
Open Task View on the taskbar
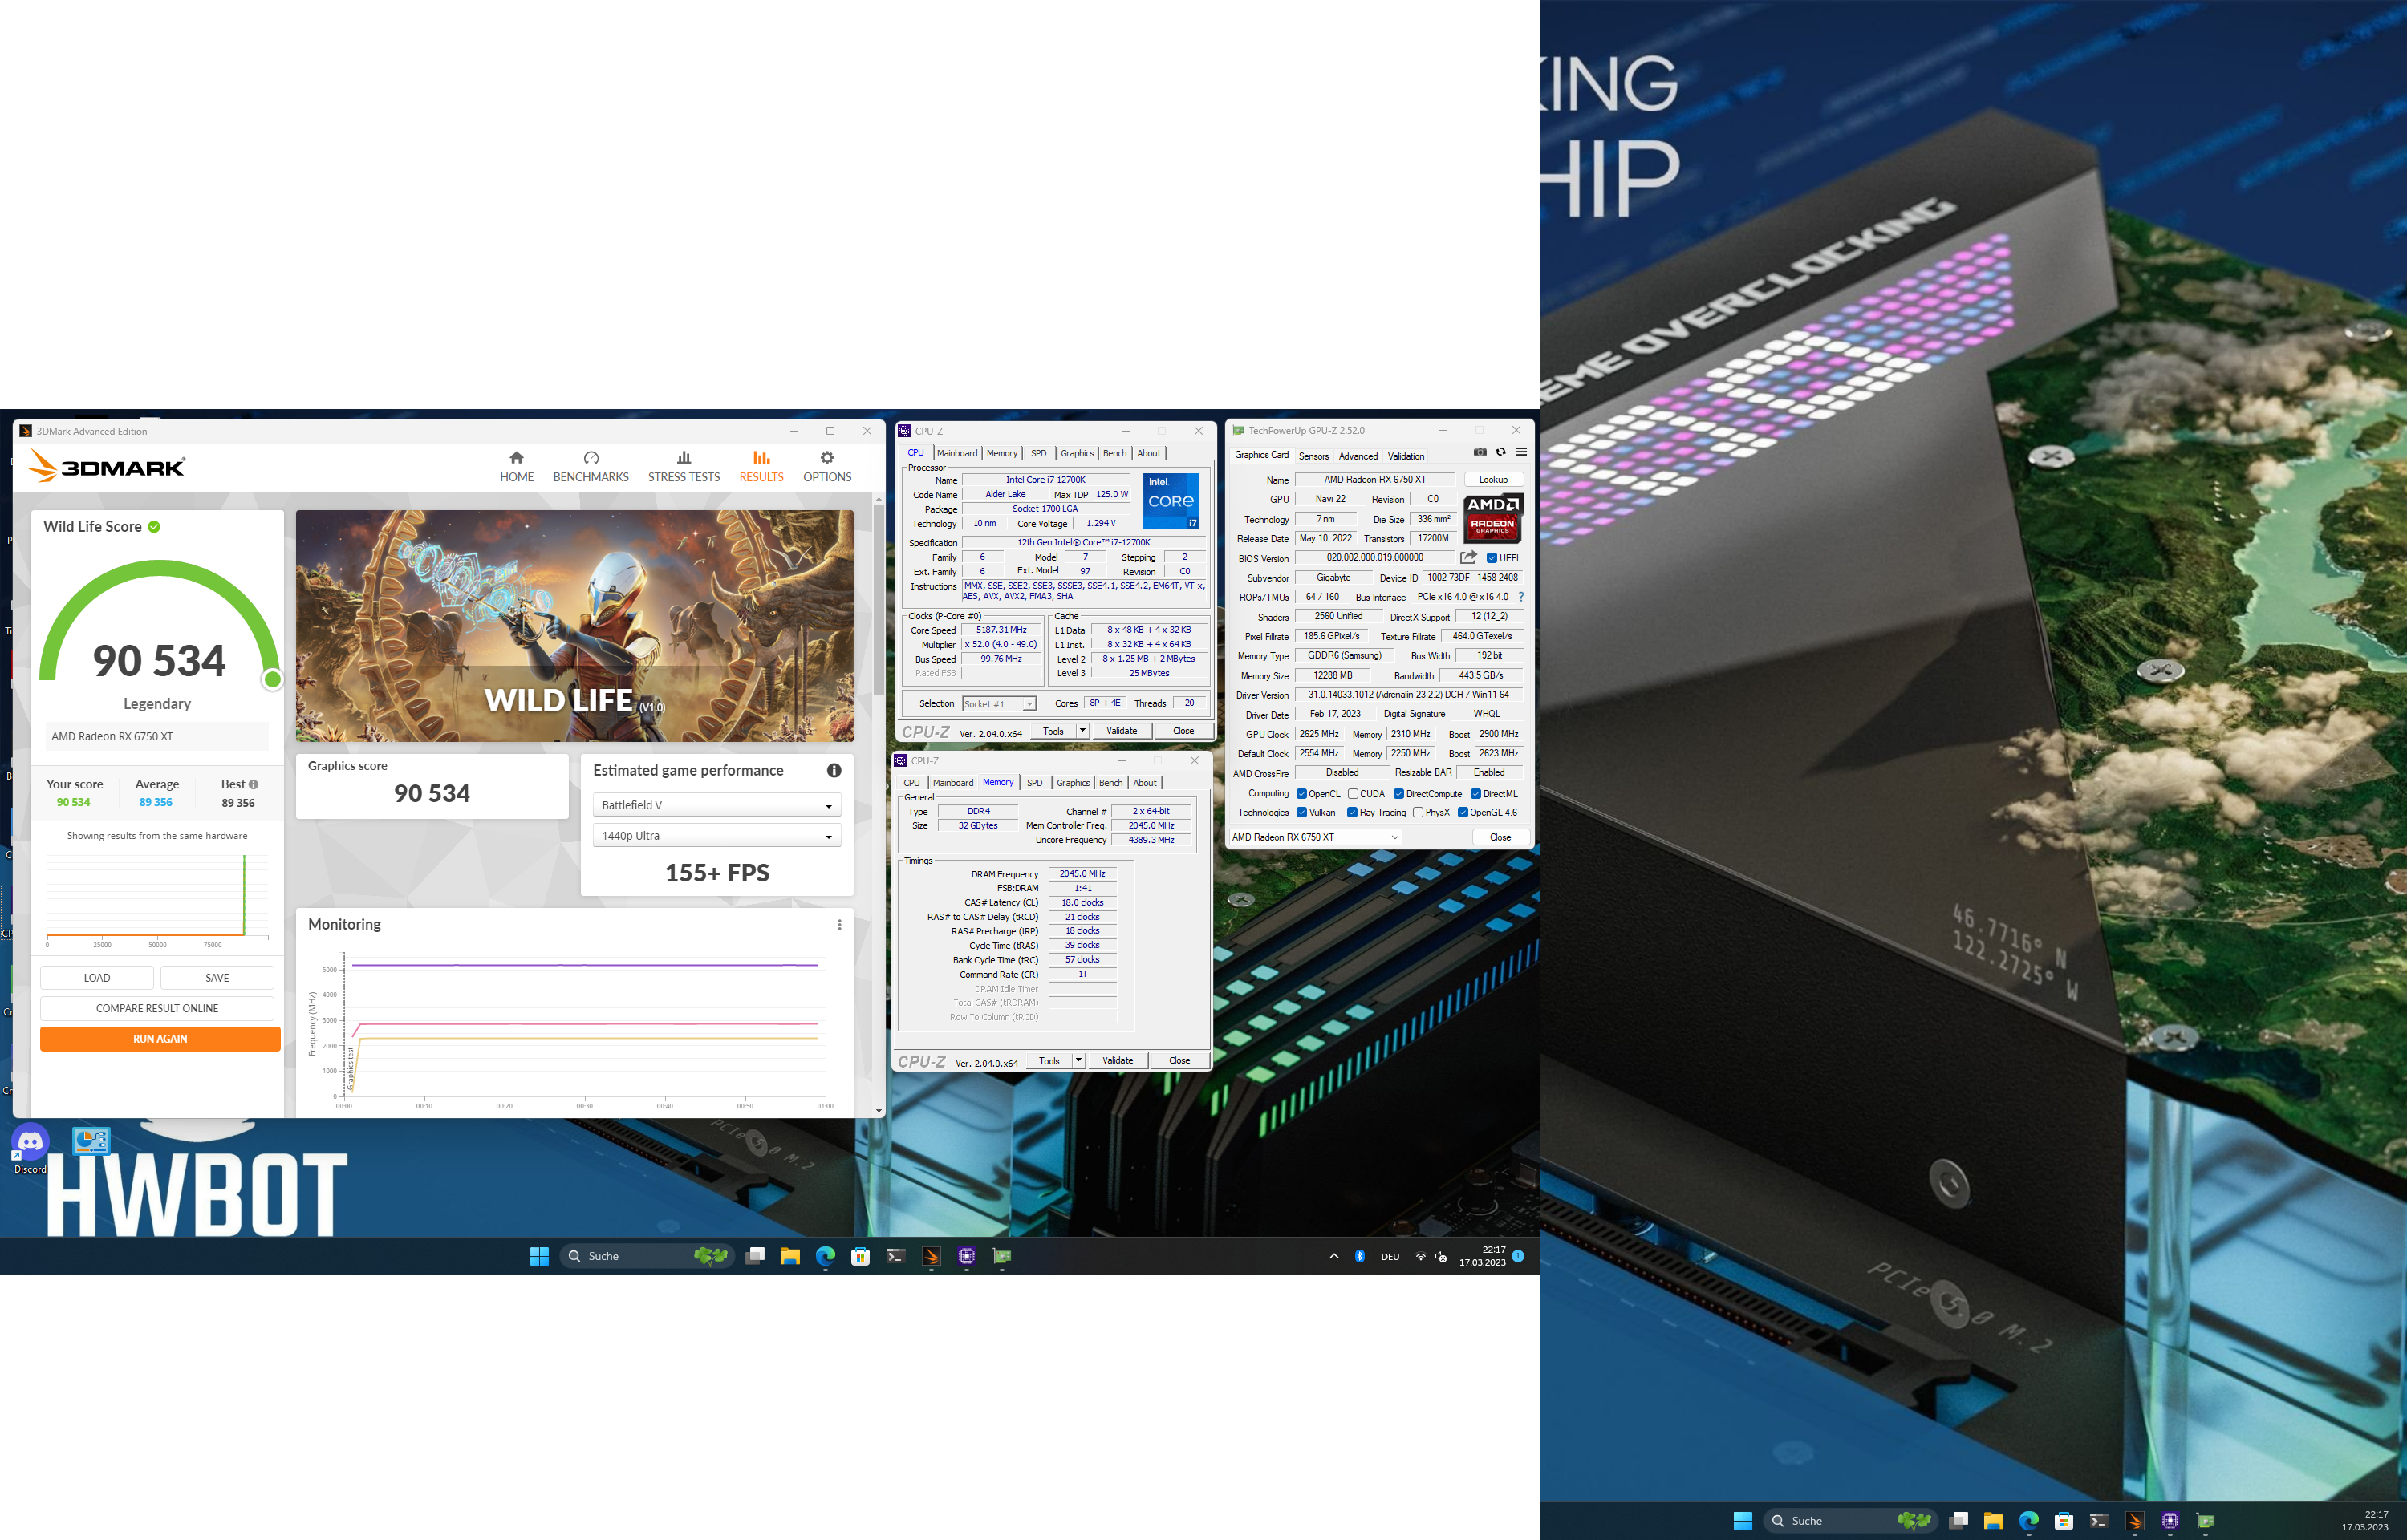coord(755,1256)
